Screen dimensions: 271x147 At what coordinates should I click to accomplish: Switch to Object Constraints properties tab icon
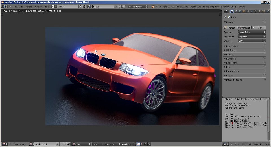(x=248, y=12)
